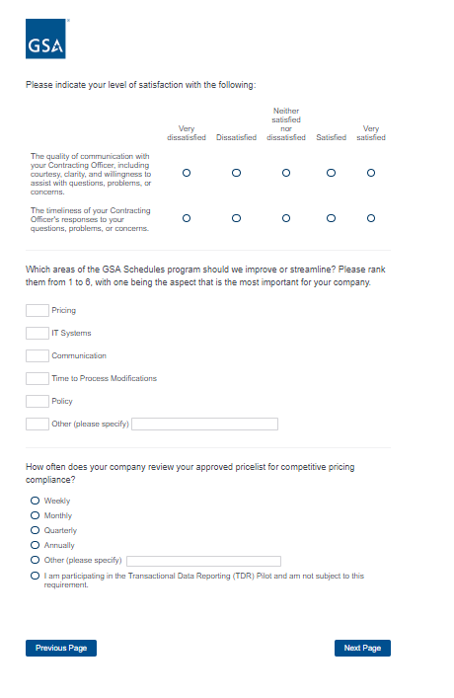Screen dimensions: 454x698
Task: Click the Other specify text field for ranking
Action: [x=204, y=424]
